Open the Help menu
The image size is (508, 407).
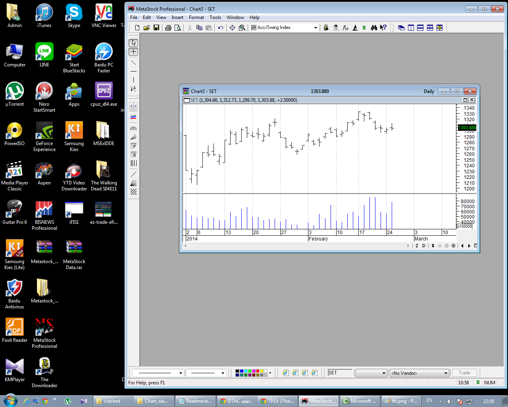pyautogui.click(x=254, y=17)
